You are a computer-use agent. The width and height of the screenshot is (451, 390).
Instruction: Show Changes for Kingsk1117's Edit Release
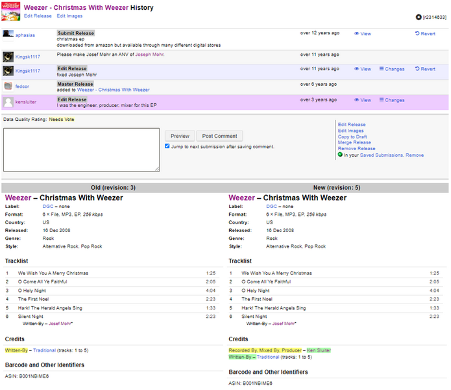click(391, 69)
